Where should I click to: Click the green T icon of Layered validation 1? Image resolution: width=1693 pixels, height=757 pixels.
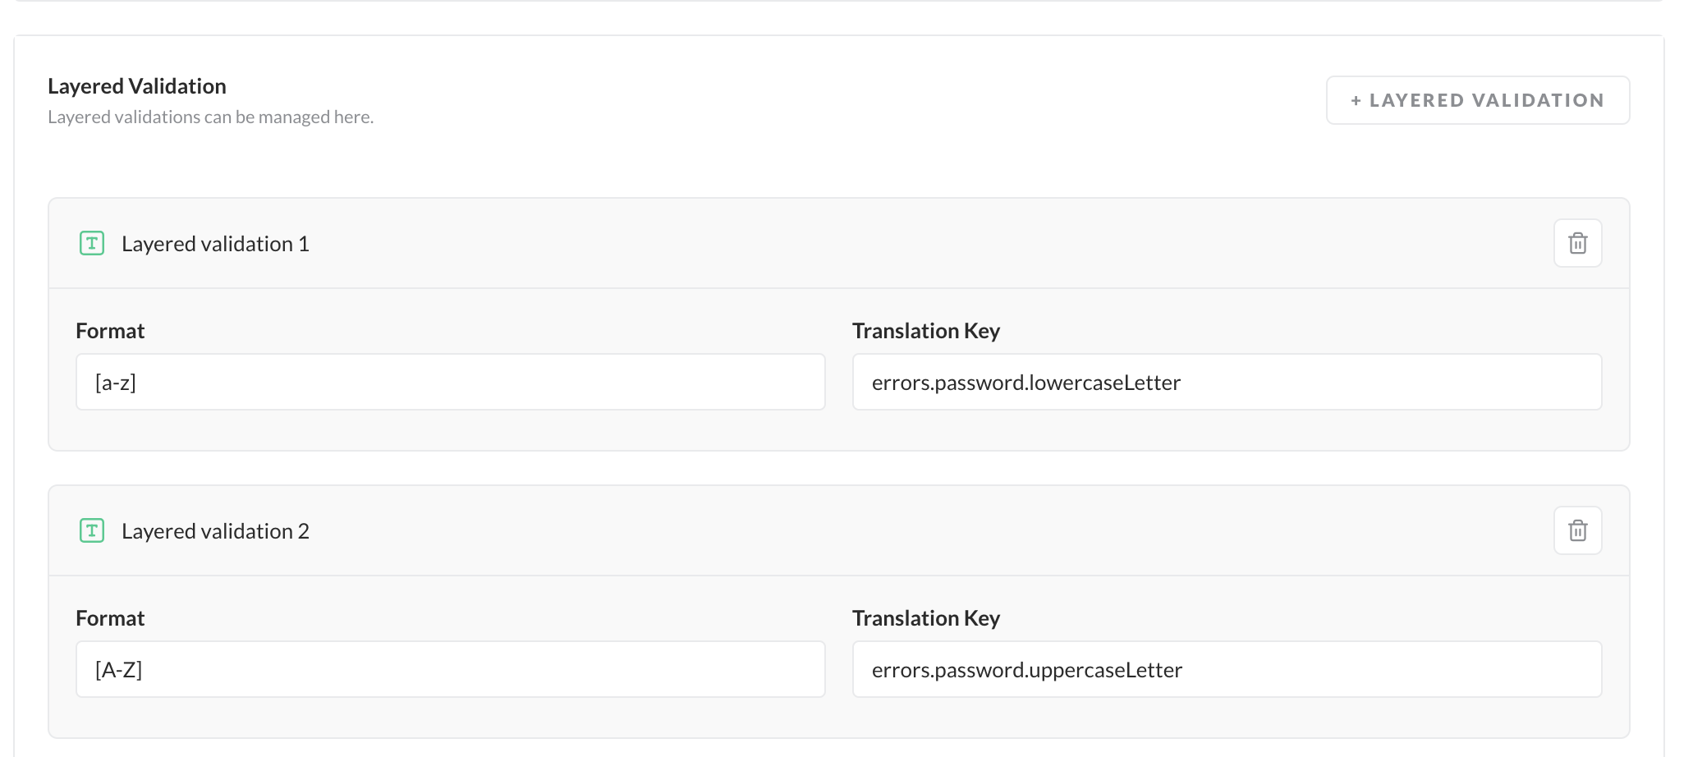(x=92, y=243)
